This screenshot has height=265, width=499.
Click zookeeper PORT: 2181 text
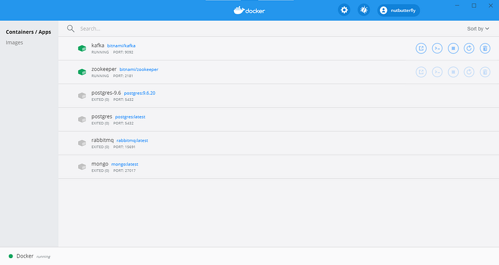[123, 76]
